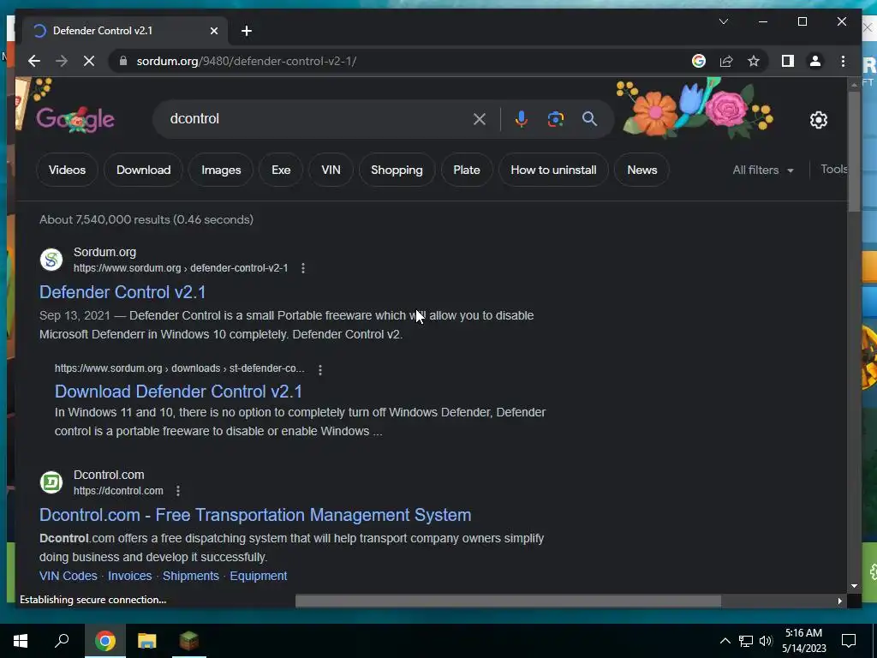Open Chrome side panel
The width and height of the screenshot is (877, 658).
(x=788, y=61)
